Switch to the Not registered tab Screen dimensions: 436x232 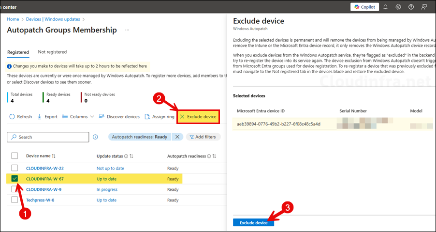(52, 52)
